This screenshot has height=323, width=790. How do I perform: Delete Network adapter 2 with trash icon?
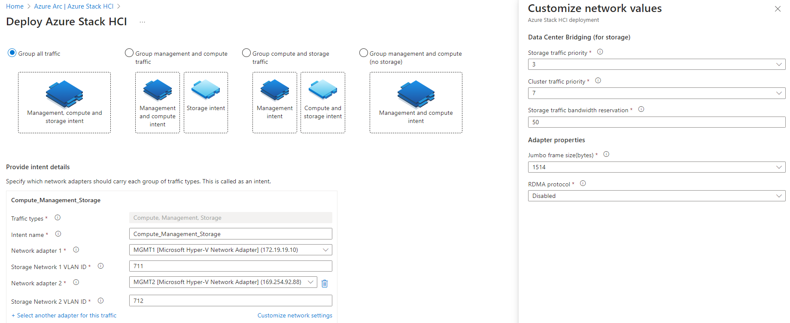click(325, 283)
